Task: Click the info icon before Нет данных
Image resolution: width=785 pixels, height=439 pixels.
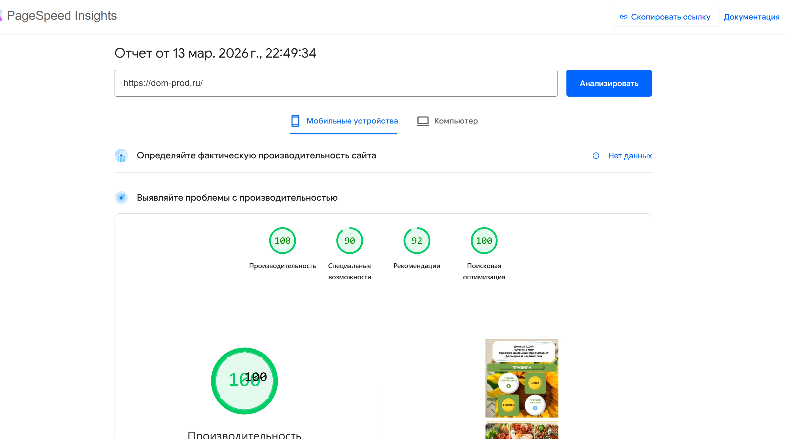Action: [596, 156]
